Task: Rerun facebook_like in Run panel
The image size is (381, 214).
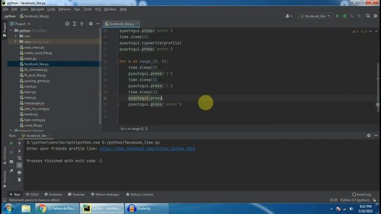Action: [x=11, y=143]
